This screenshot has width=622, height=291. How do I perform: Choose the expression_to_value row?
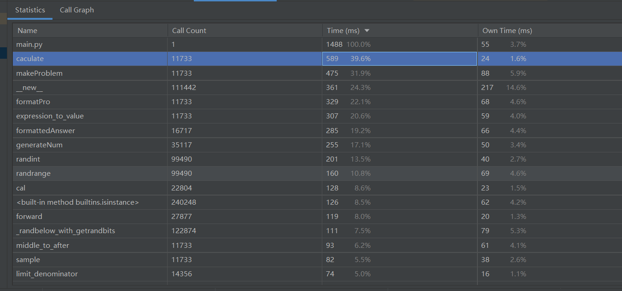(x=50, y=116)
